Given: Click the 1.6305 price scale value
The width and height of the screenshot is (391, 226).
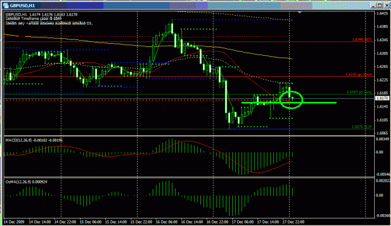Looking at the screenshot, I should coord(382,53).
